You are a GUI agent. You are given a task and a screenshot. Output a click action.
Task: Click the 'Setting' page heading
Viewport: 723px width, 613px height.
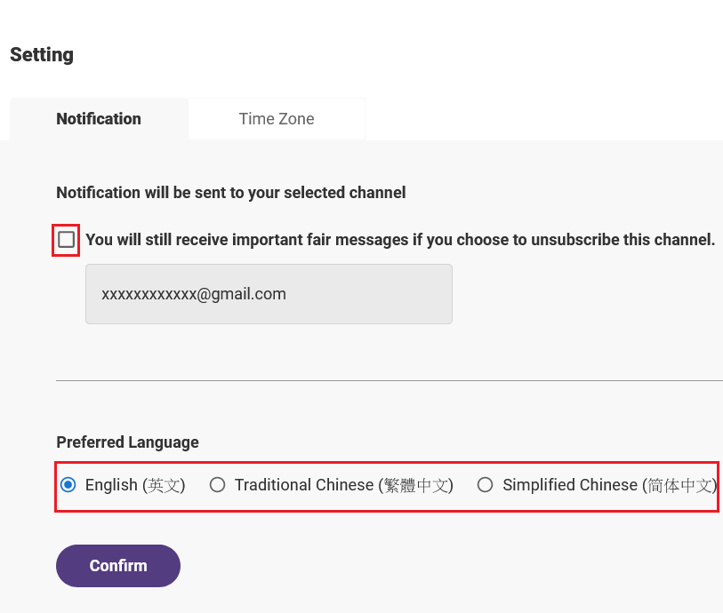point(42,55)
